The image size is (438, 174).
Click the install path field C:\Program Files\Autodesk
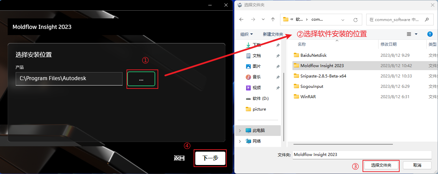pos(69,79)
